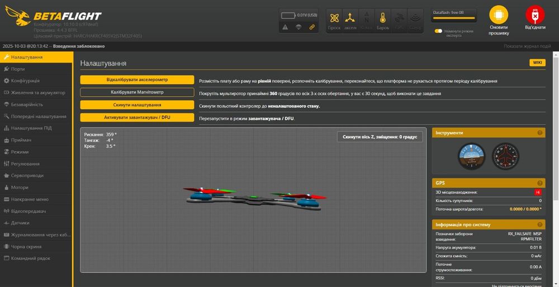
Task: Click the arming warning triangle icon
Action: (285, 27)
